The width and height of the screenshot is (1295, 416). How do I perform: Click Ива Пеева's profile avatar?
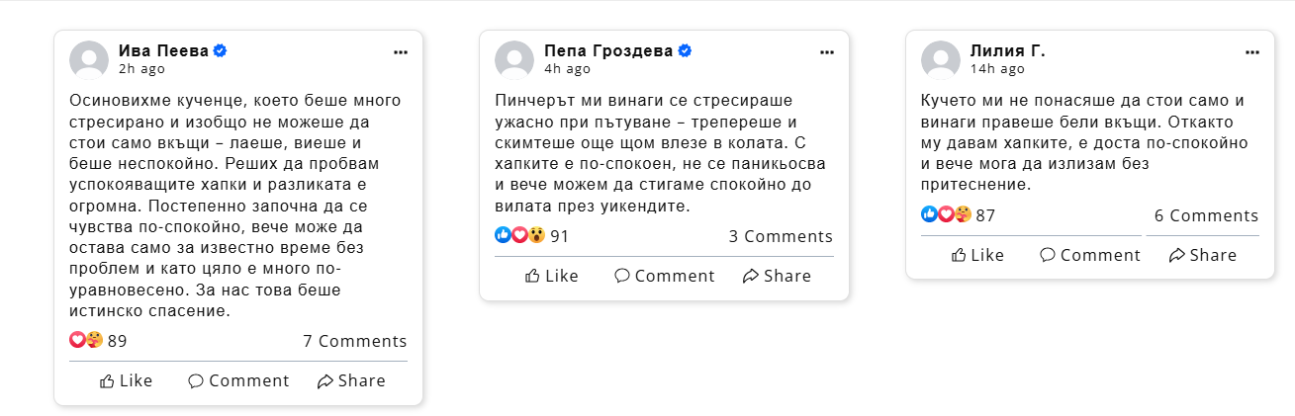coord(89,59)
